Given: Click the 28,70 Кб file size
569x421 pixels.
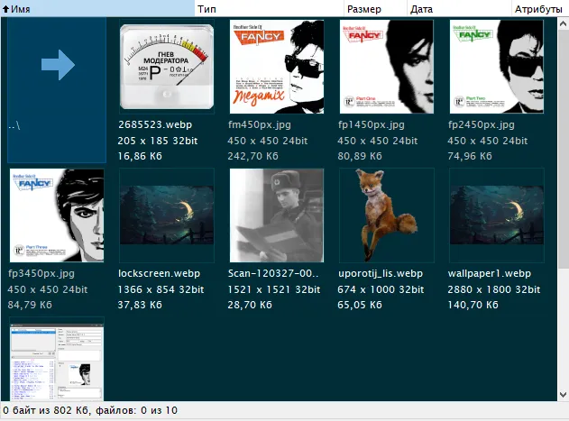Looking at the screenshot, I should coord(250,305).
